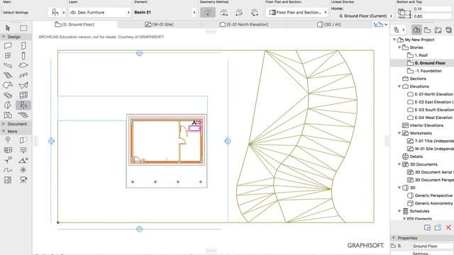Switch to 0. Ground Floor tab
Image resolution: width=454 pixels, height=255 pixels.
[x=74, y=25]
